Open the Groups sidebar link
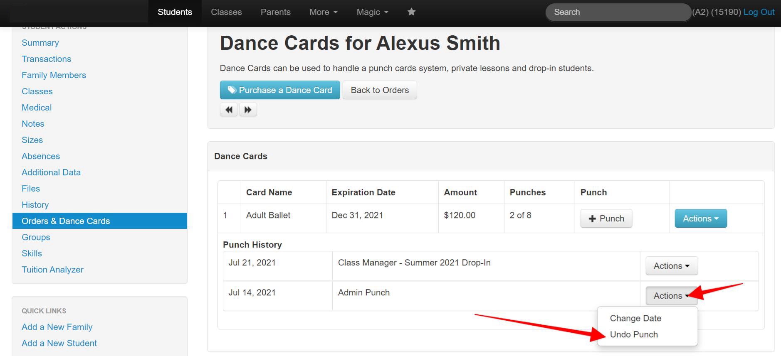This screenshot has width=781, height=356. pos(36,237)
